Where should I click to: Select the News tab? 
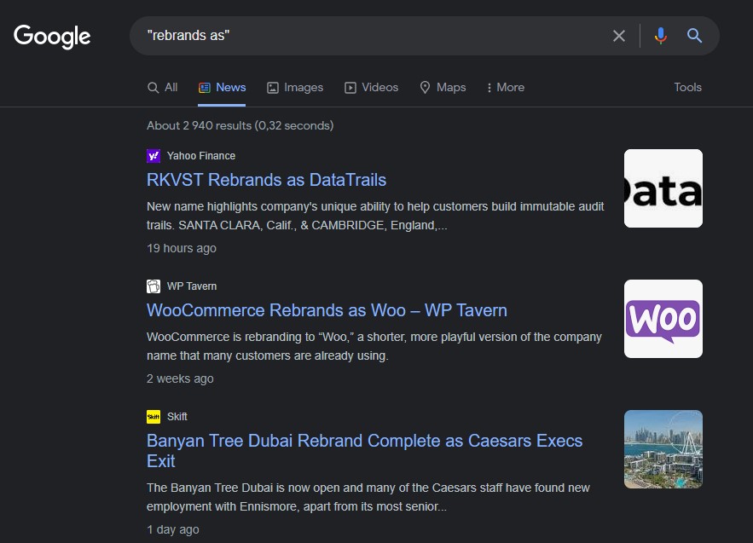[222, 87]
